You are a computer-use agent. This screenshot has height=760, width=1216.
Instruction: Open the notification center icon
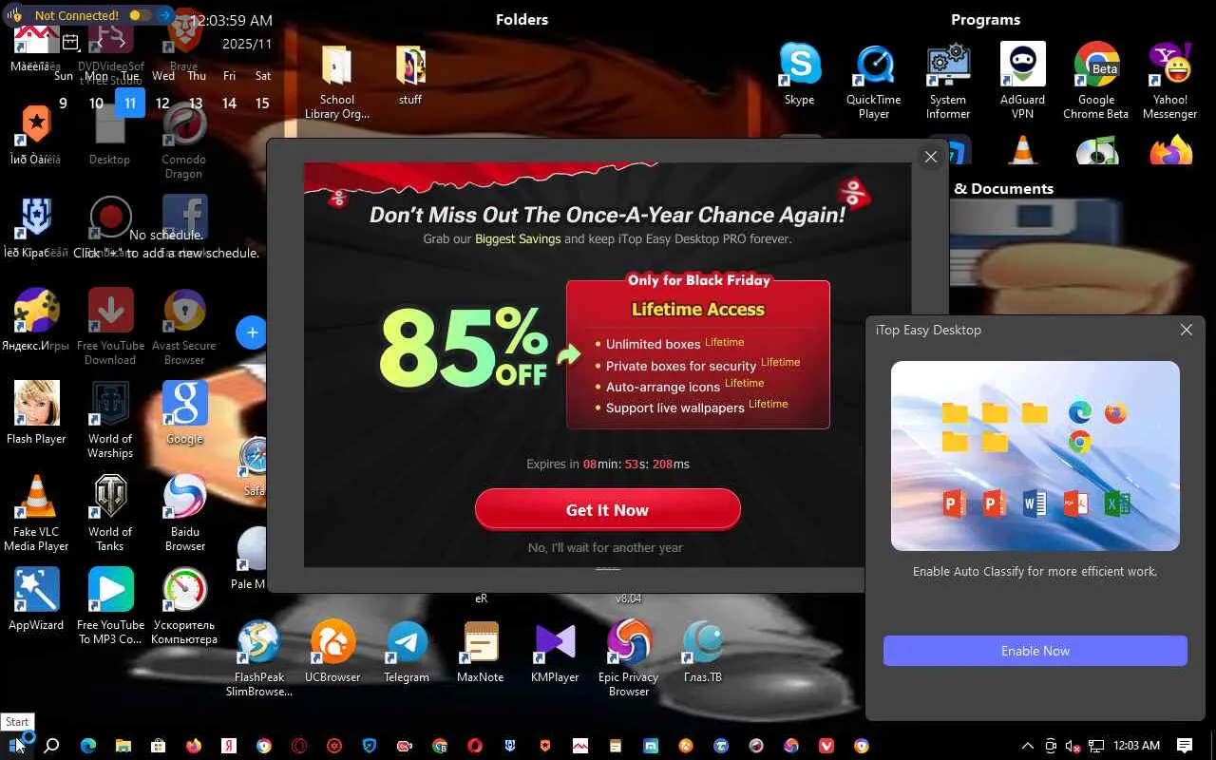1185,746
